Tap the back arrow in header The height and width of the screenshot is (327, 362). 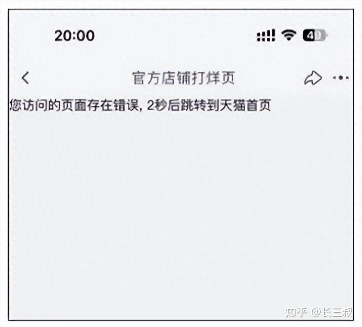click(26, 78)
